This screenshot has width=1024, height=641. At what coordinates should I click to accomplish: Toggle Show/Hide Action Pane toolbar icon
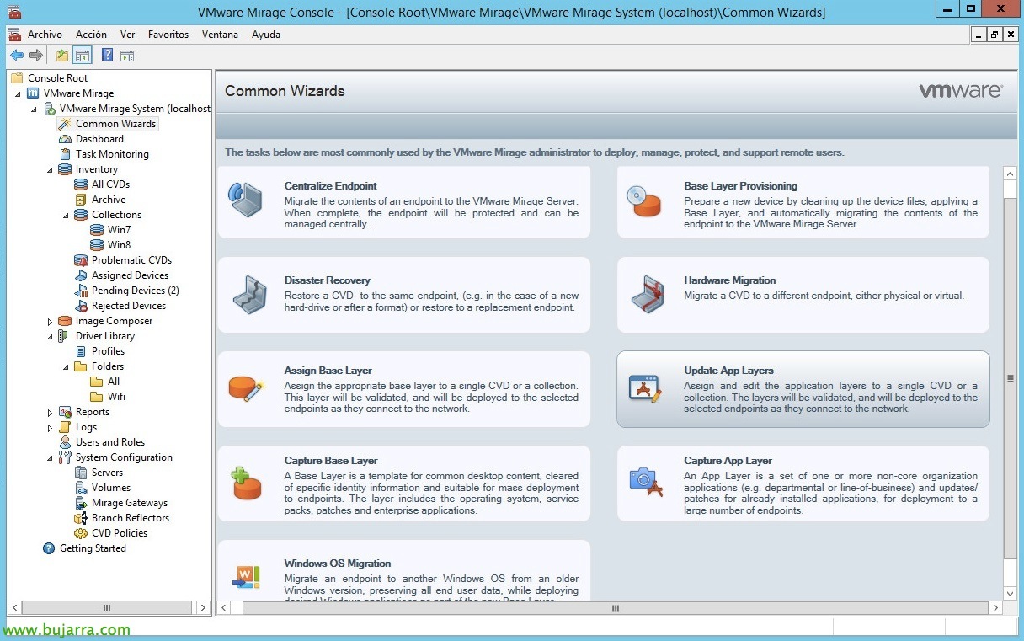click(x=127, y=56)
